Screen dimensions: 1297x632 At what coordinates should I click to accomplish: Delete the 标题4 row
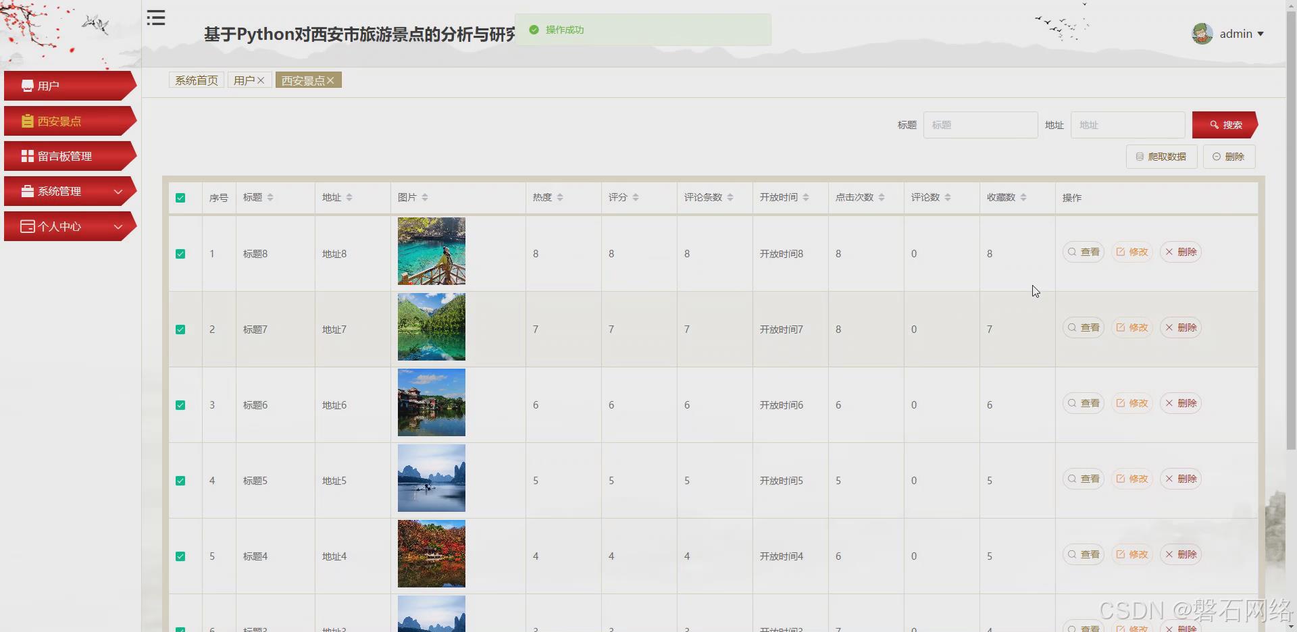point(1181,554)
